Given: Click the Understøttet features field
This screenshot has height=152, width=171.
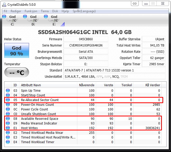Looking at the screenshot, I should [115, 77].
